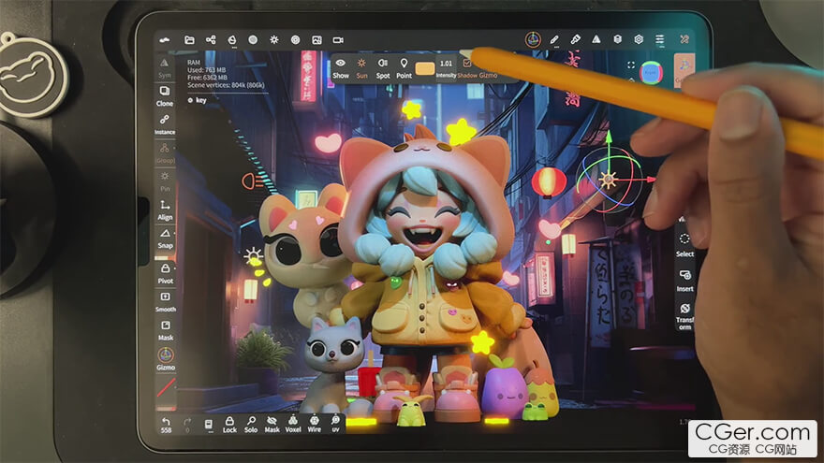
Task: Toggle Snap in left toolbar
Action: [x=165, y=239]
